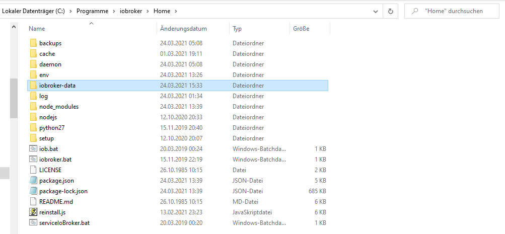Click the backups folder icon

click(x=33, y=43)
